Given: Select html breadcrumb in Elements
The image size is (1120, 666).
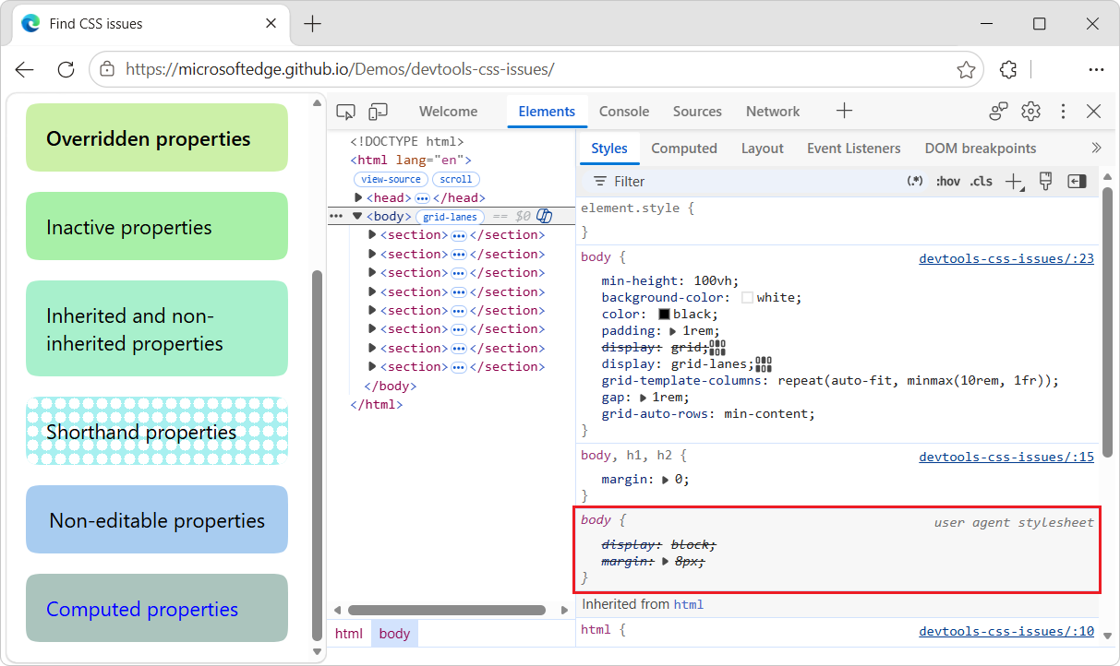Looking at the screenshot, I should (349, 634).
